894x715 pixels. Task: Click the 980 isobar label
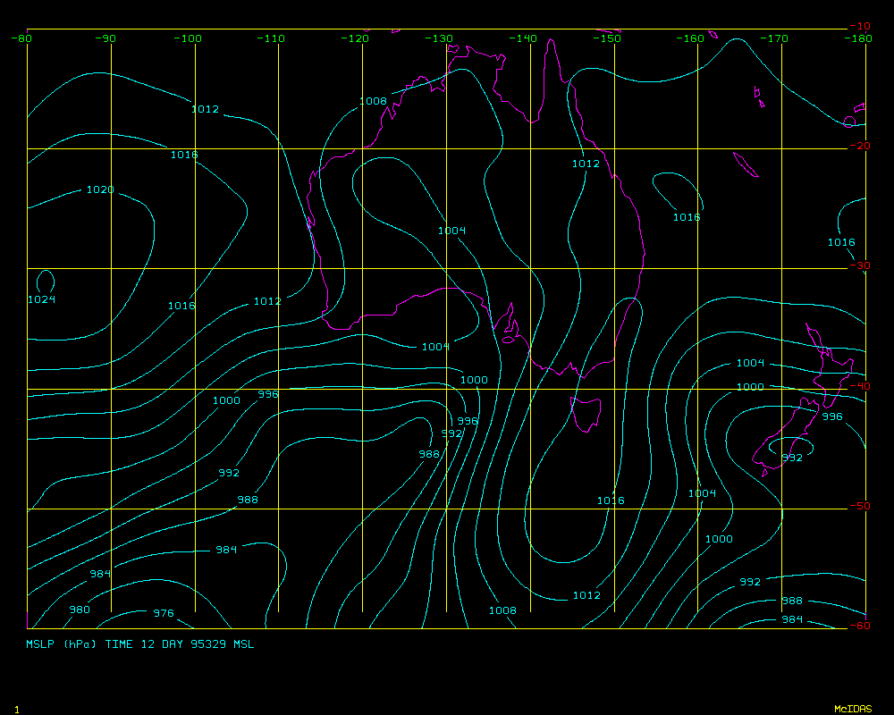tap(80, 610)
